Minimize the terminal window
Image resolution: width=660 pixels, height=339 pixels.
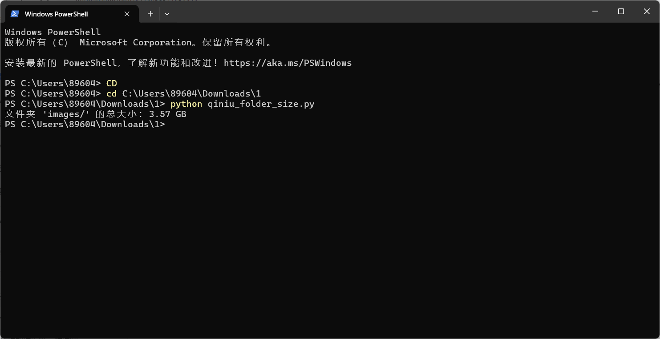point(595,12)
